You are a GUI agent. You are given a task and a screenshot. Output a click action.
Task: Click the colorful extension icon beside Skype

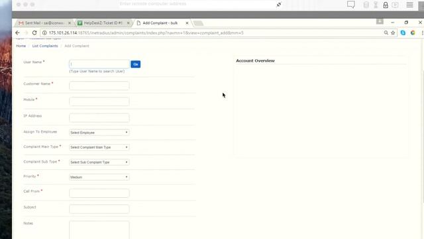[x=413, y=33]
